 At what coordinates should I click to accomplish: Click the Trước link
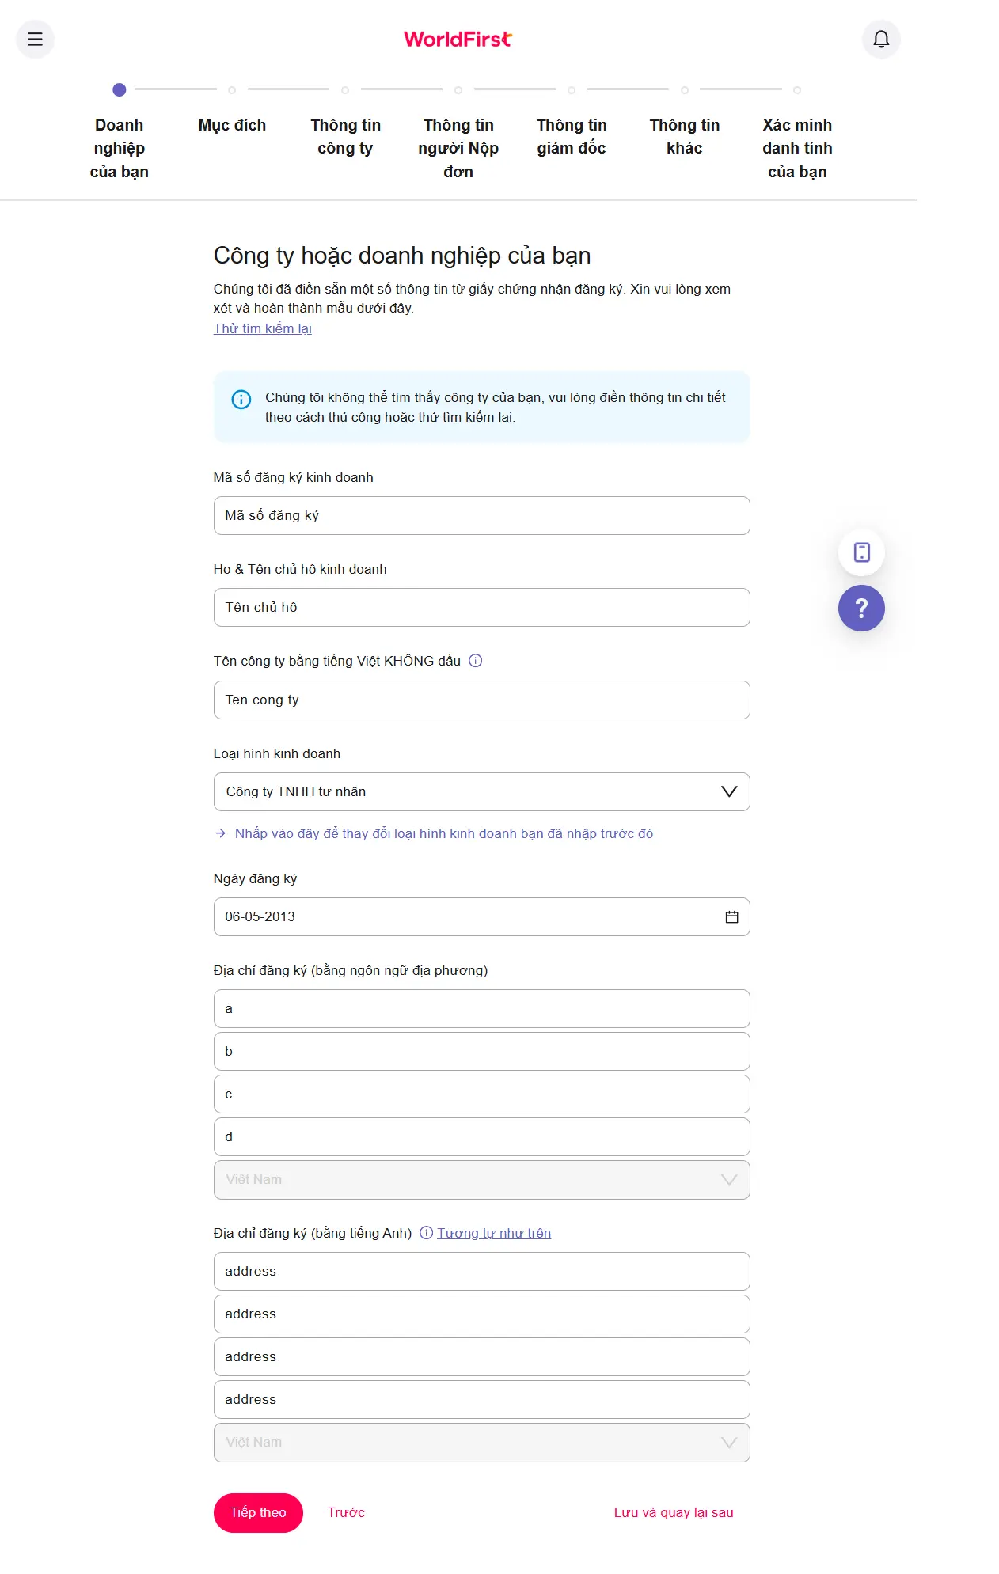click(x=346, y=1512)
